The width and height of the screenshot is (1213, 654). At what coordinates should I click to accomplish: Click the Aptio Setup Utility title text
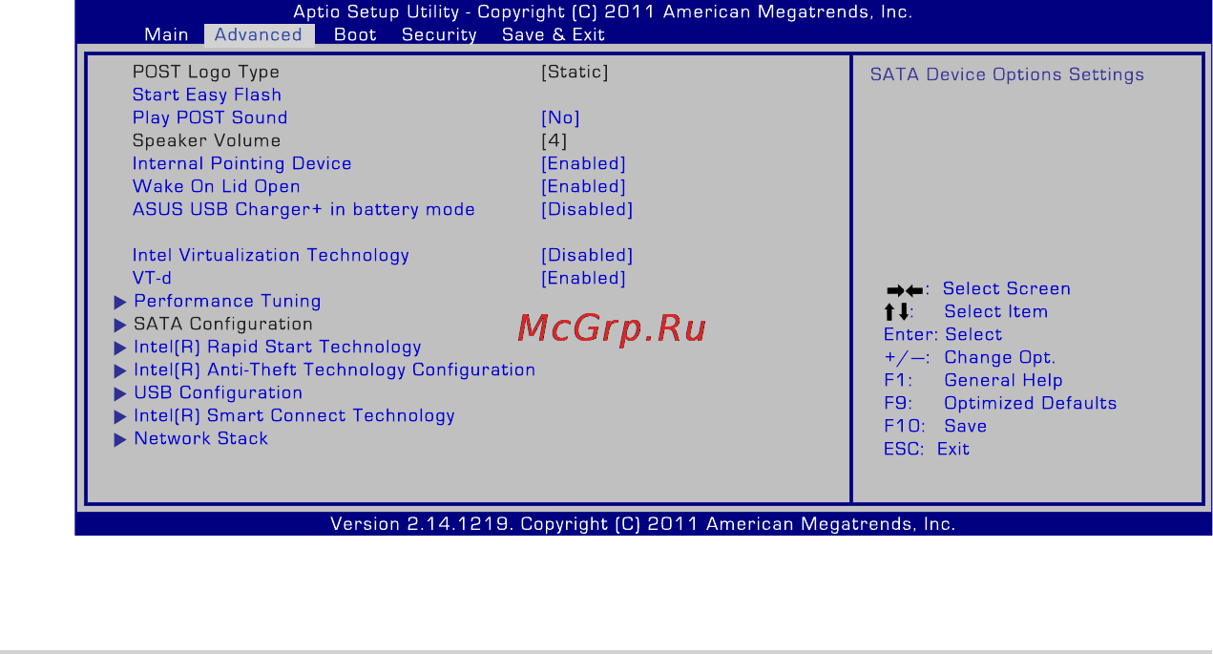(603, 12)
